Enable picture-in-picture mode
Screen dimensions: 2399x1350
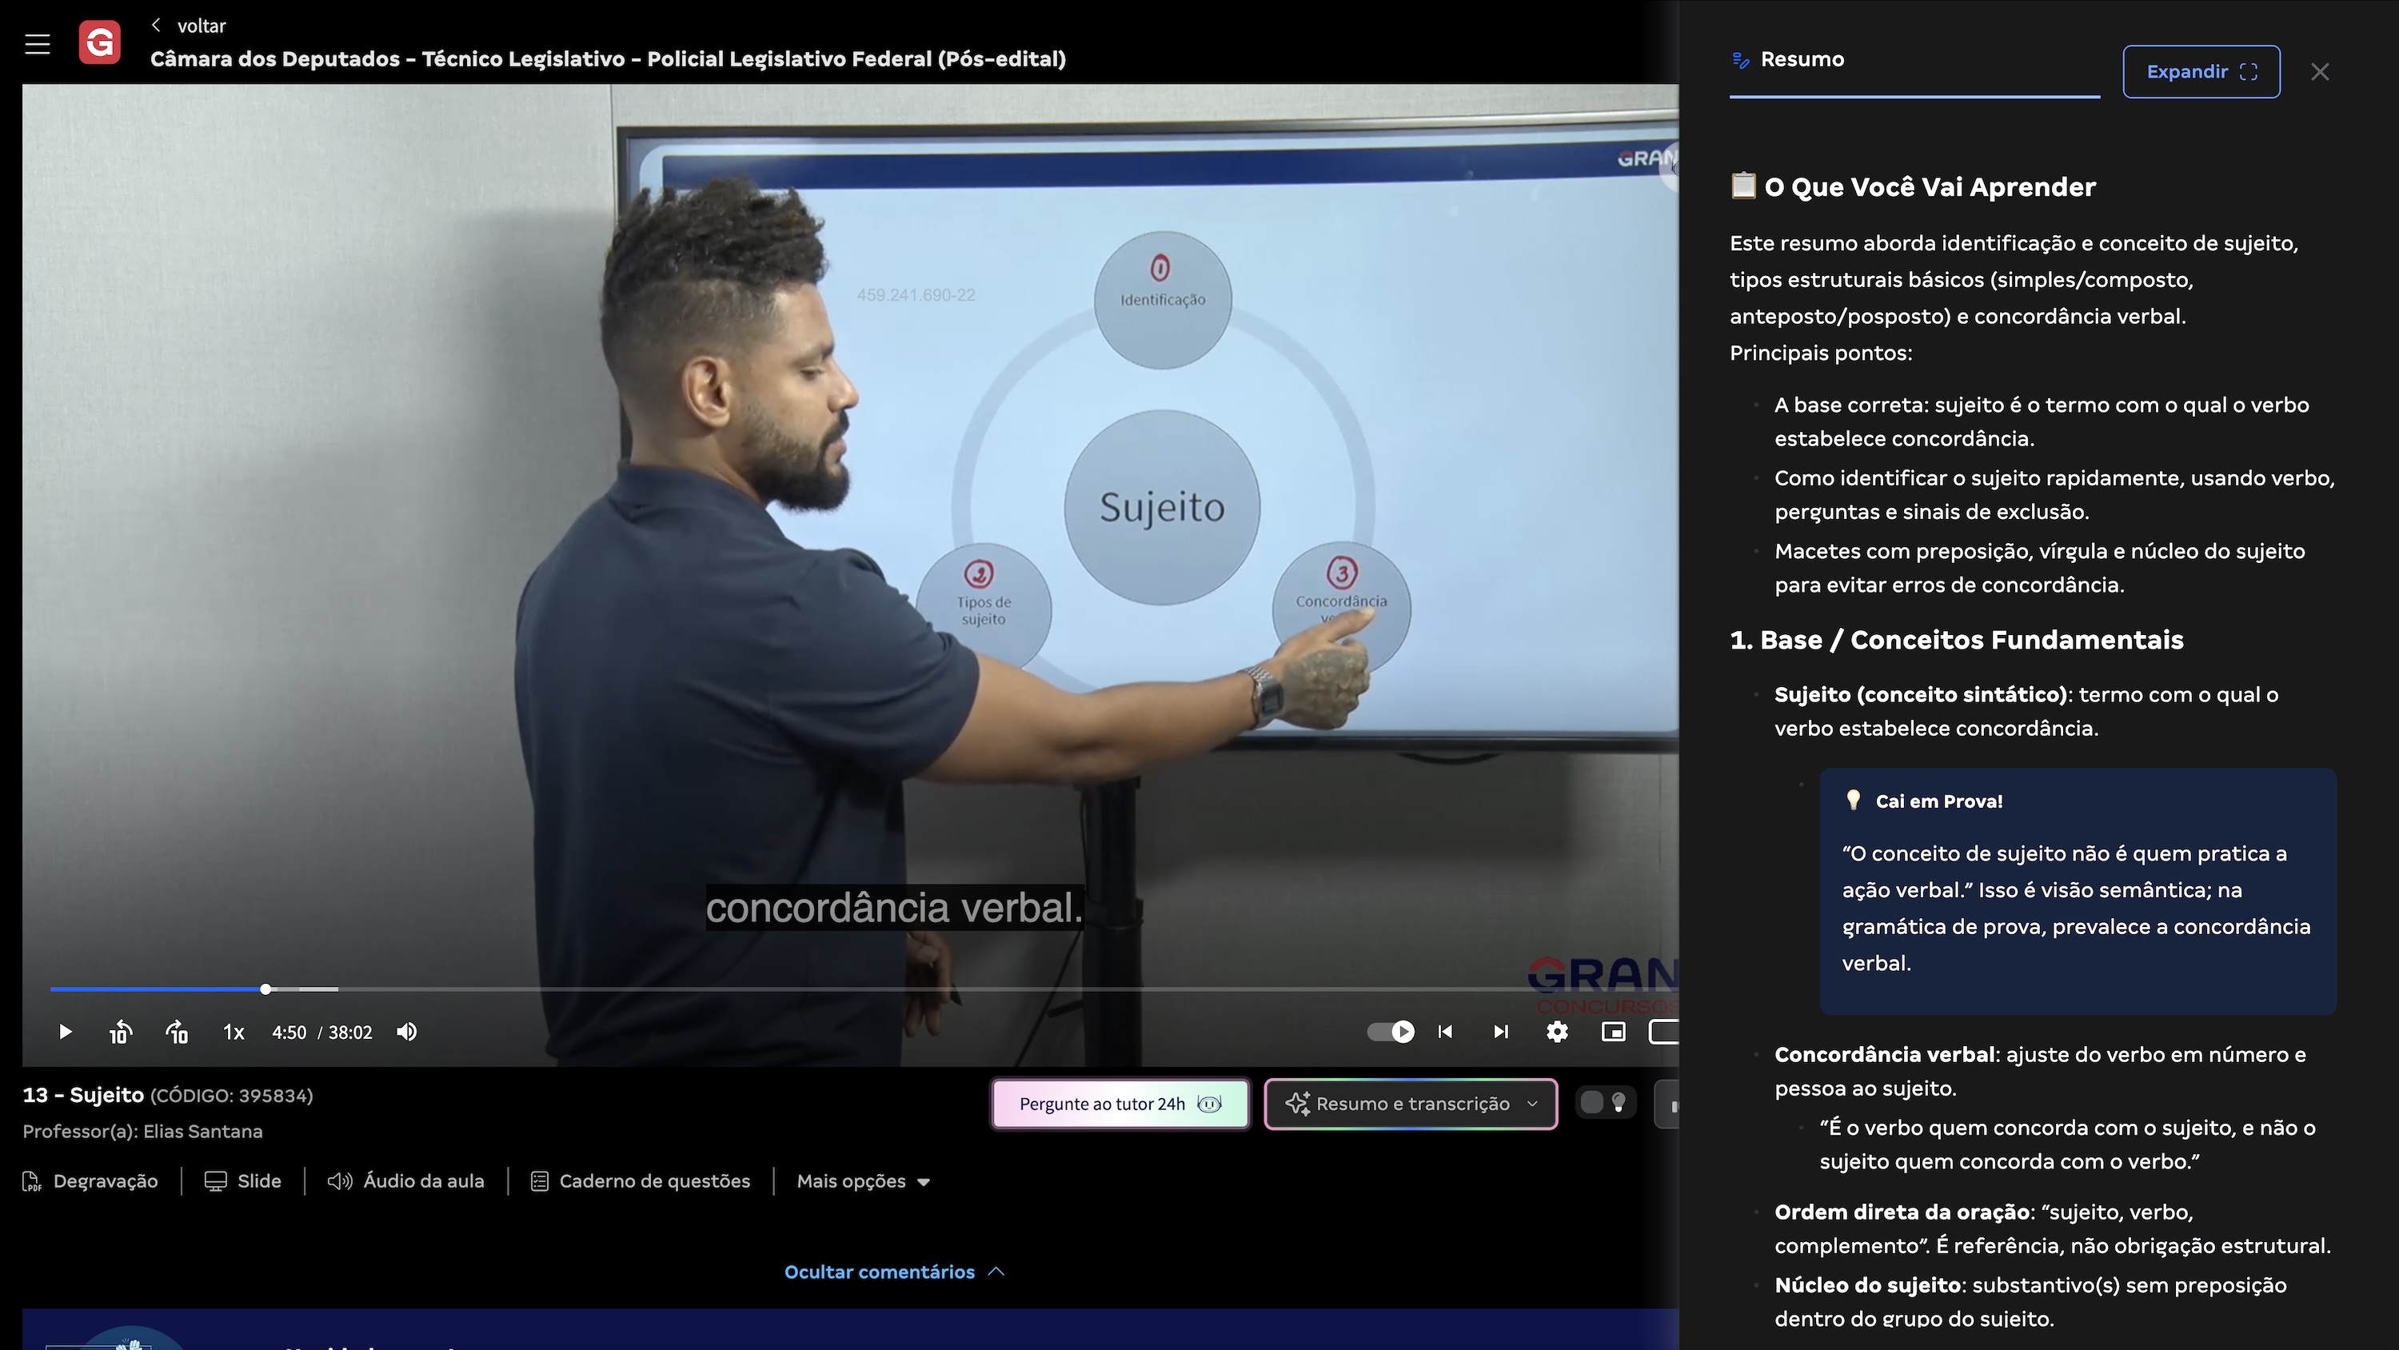1613,1032
